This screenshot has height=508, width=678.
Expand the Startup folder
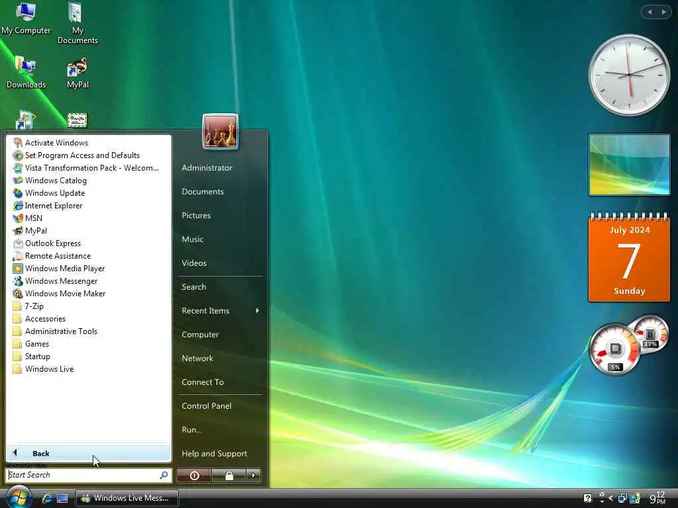point(88,357)
